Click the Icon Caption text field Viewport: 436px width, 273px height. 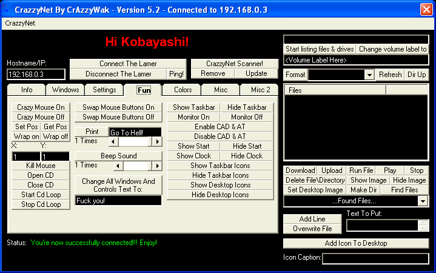pyautogui.click(x=375, y=258)
